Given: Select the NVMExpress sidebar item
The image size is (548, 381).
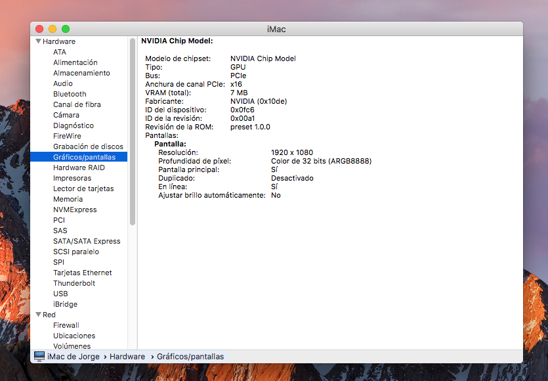Looking at the screenshot, I should pos(75,210).
